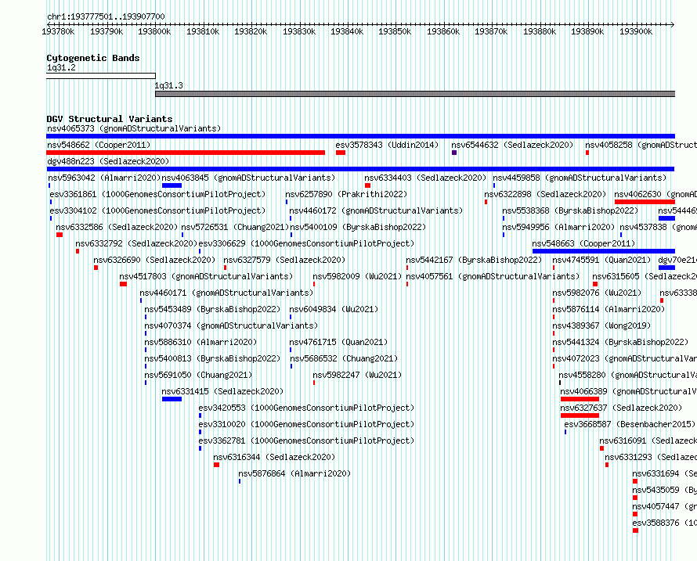
Task: Click the nsv5453489 ByrskaBishop2022 label
Action: pyautogui.click(x=212, y=309)
